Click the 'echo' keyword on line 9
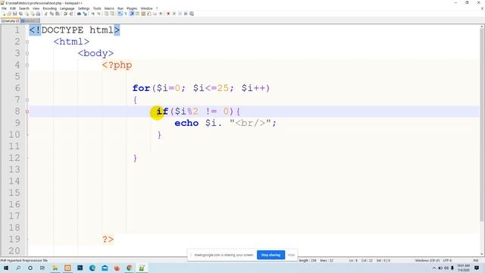The image size is (485, 273). [x=186, y=123]
